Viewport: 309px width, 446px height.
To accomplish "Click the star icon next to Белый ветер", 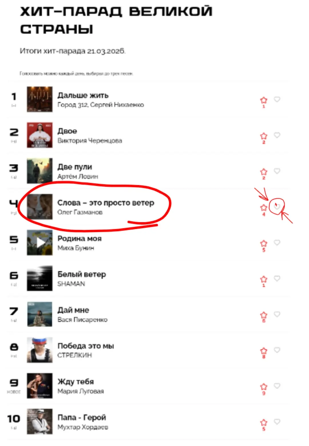I will (264, 279).
